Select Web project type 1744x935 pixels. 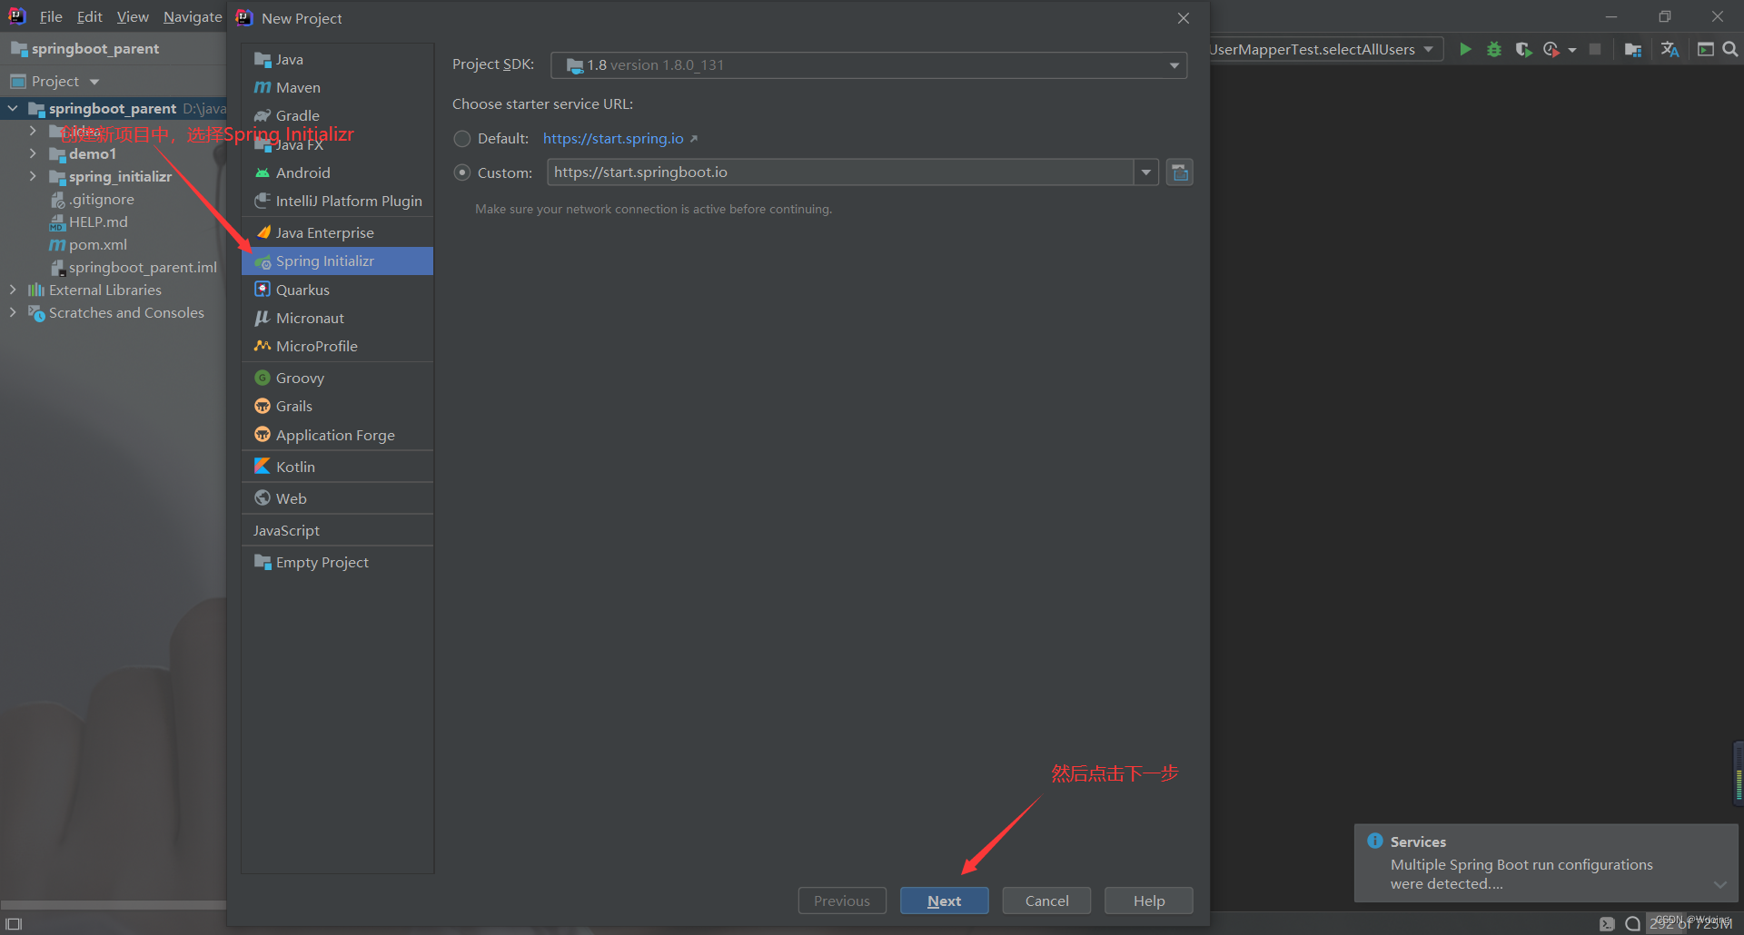click(x=337, y=498)
